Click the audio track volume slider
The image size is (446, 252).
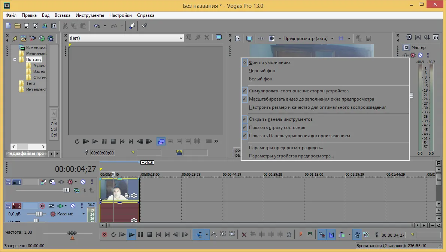coord(39,214)
